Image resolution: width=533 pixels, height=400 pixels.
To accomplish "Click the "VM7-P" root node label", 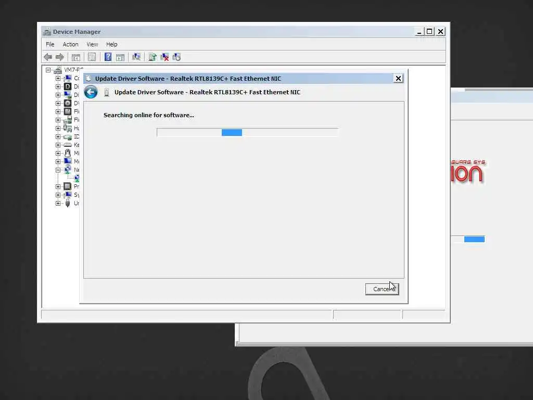I will point(73,70).
